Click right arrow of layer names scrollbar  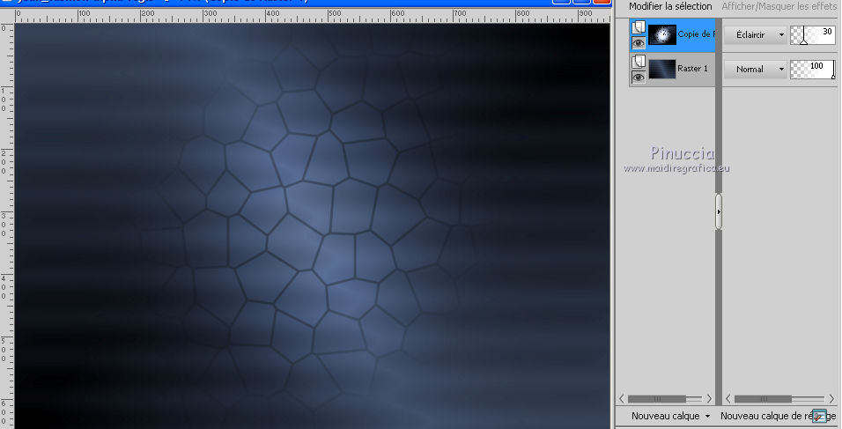pos(709,398)
